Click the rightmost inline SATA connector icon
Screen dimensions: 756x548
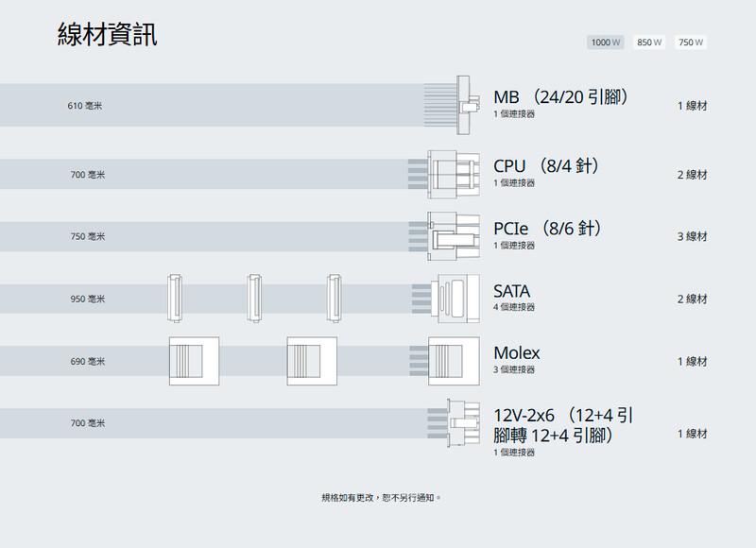334,298
